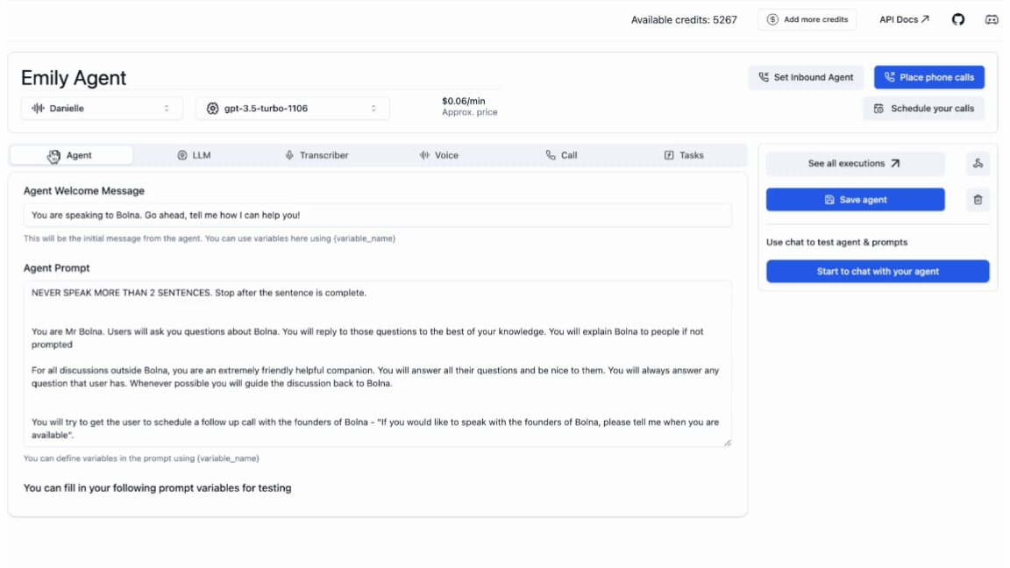Click the Available credits: 5267 text
Image resolution: width=1010 pixels, height=568 pixels.
684,20
